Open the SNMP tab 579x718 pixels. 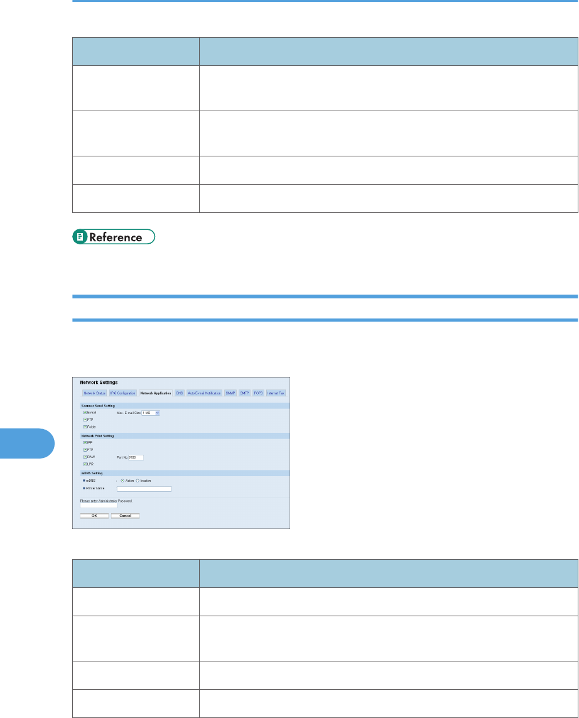click(230, 393)
